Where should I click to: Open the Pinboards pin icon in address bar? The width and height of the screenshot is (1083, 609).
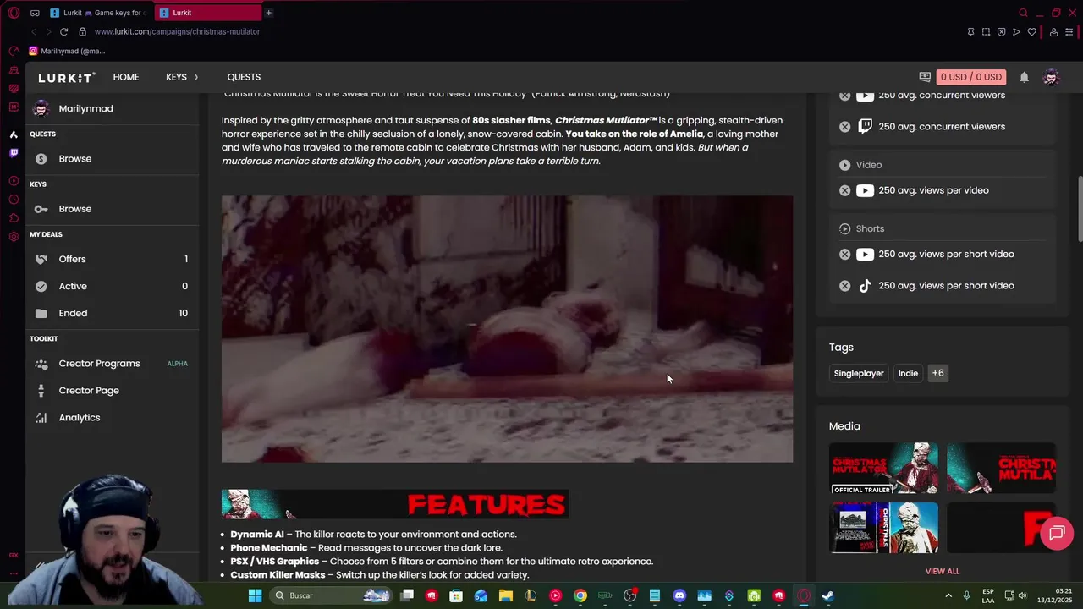tap(970, 32)
